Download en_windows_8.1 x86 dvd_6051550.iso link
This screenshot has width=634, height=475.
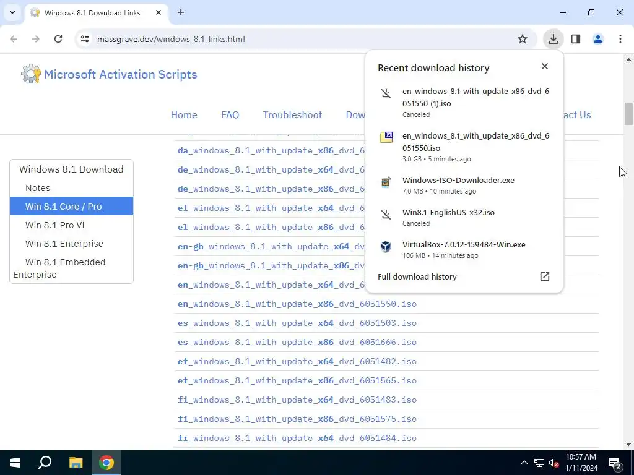coord(297,304)
